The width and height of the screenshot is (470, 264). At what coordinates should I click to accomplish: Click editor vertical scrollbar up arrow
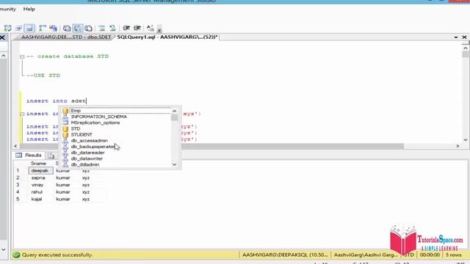465,48
